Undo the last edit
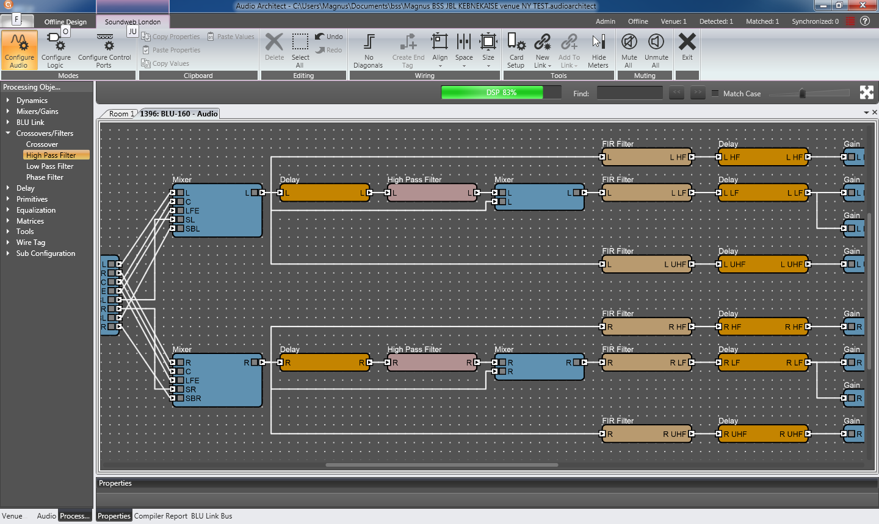Screen dimensions: 879x524 [x=329, y=37]
